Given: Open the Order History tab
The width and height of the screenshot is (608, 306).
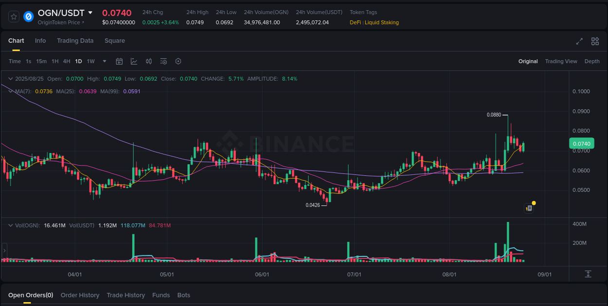Looking at the screenshot, I should click(80, 295).
